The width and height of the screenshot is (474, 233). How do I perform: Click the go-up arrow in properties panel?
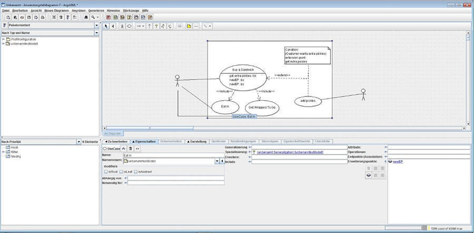coord(124,149)
